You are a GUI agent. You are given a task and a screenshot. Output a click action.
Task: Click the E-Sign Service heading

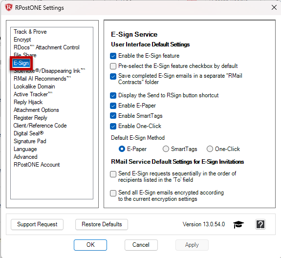pyautogui.click(x=134, y=34)
